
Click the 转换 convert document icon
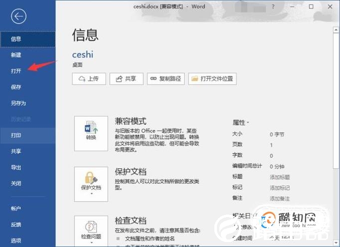click(x=91, y=127)
